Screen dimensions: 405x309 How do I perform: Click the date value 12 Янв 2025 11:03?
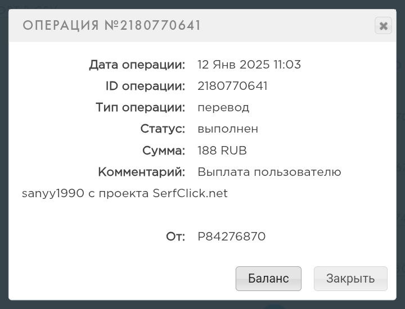[249, 65]
